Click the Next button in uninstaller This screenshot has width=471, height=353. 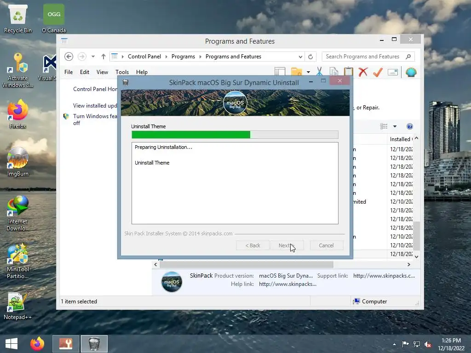coord(287,245)
